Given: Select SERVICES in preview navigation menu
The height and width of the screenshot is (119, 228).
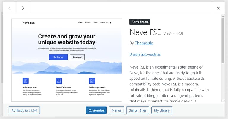Looking at the screenshot, I should (104, 23).
